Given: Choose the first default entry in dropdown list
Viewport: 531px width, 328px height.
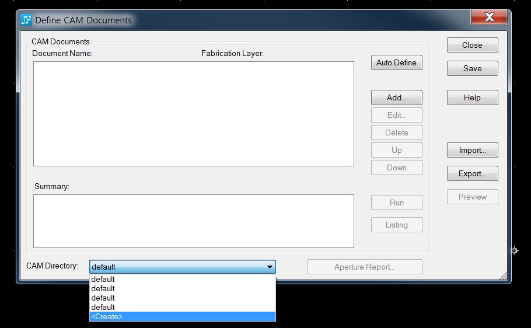Looking at the screenshot, I should pyautogui.click(x=182, y=279).
